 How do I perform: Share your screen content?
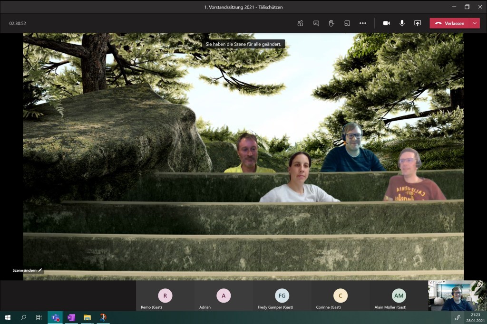tap(418, 23)
